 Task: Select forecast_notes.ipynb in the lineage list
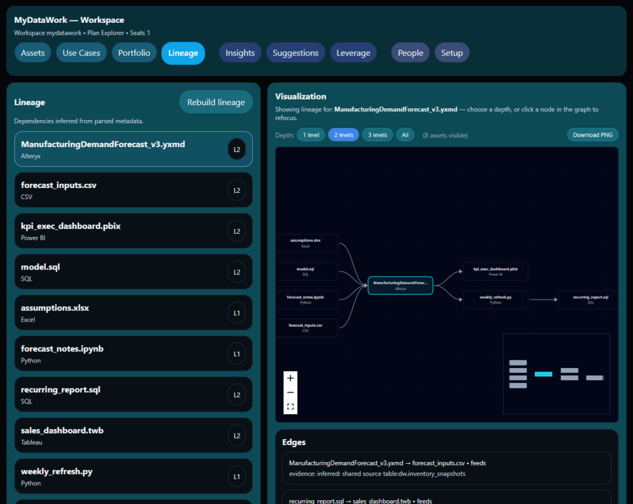click(134, 354)
